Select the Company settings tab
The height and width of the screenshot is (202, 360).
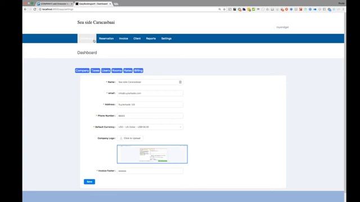coord(82,71)
